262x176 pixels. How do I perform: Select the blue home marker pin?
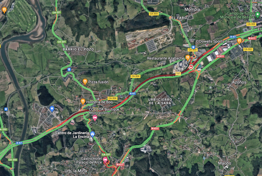click(x=52, y=109)
